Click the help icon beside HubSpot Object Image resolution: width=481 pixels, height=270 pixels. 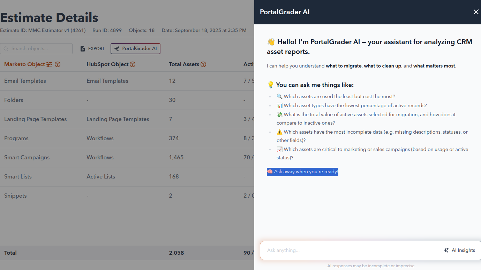point(133,64)
